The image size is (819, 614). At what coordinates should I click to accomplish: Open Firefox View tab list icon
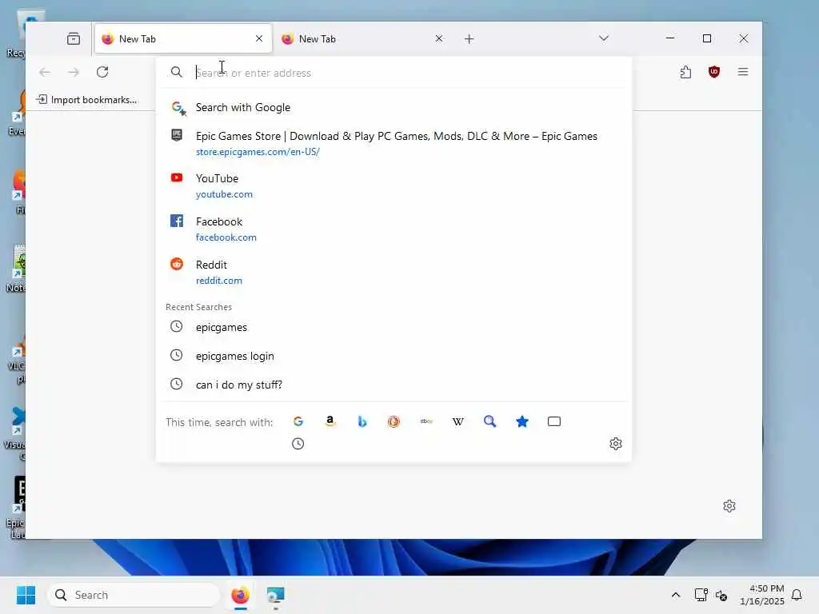point(74,38)
